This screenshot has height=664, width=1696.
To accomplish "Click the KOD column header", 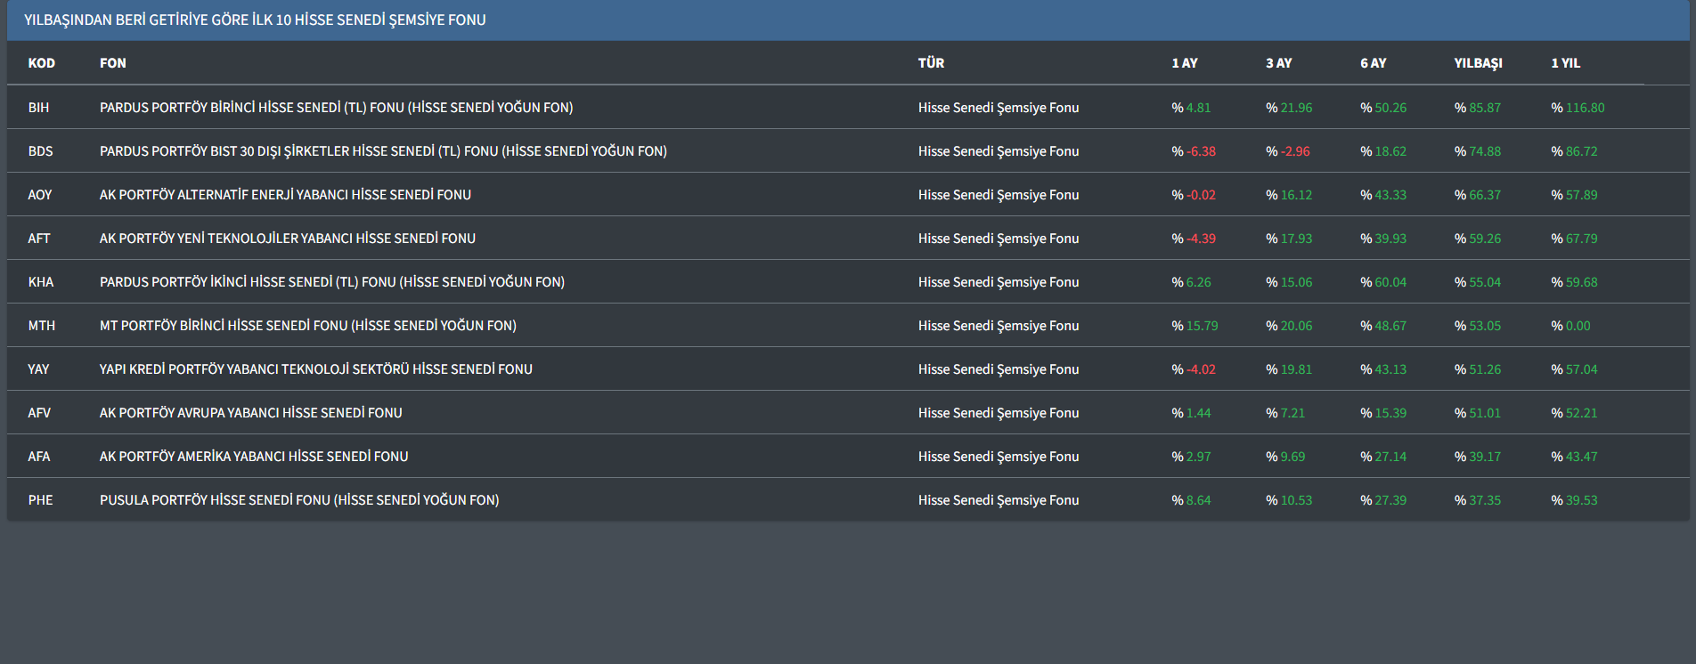I will tap(41, 63).
